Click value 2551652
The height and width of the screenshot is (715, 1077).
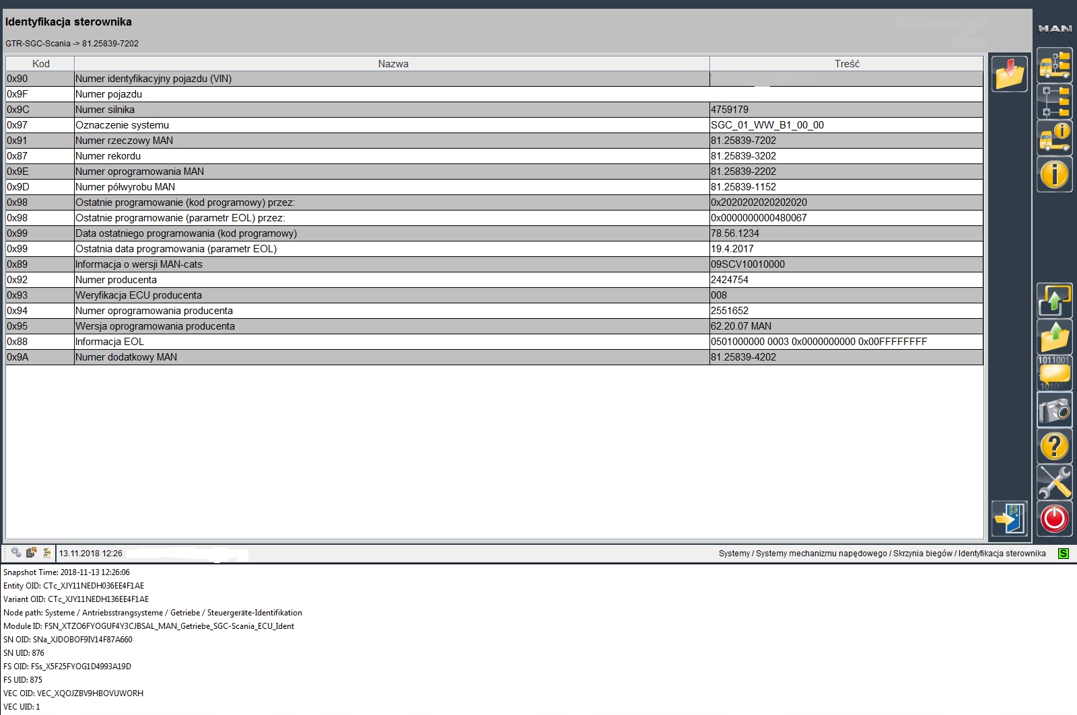point(730,311)
